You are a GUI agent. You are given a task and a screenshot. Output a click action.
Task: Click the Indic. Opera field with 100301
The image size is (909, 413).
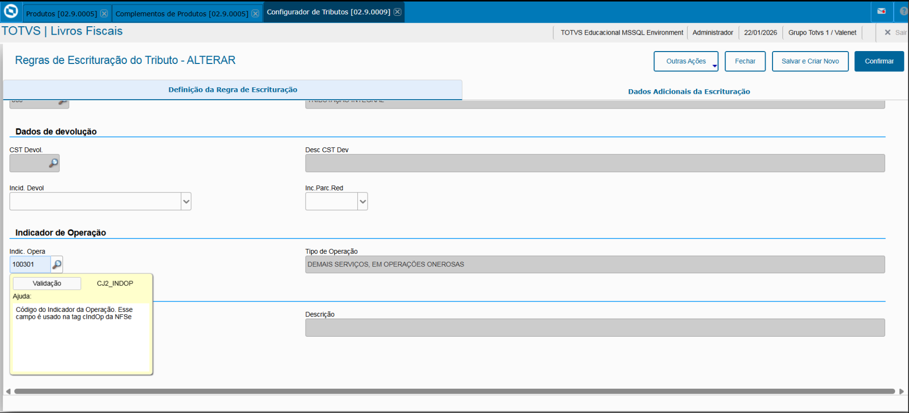coord(30,264)
